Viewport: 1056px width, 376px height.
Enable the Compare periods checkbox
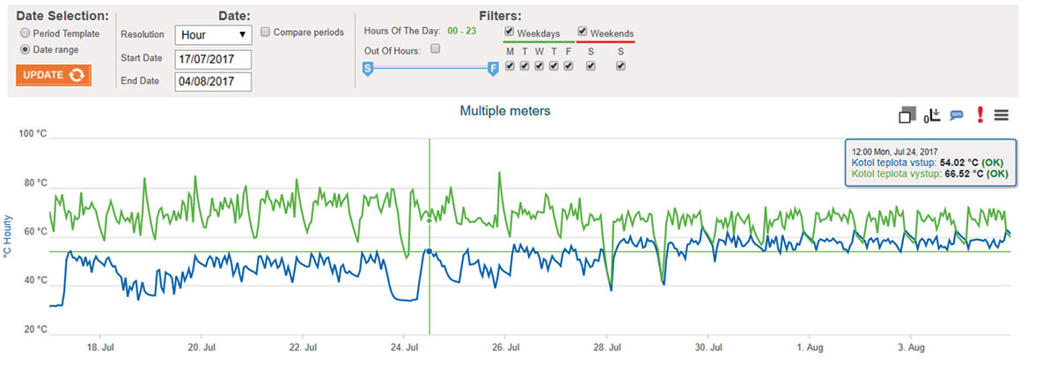pyautogui.click(x=266, y=33)
